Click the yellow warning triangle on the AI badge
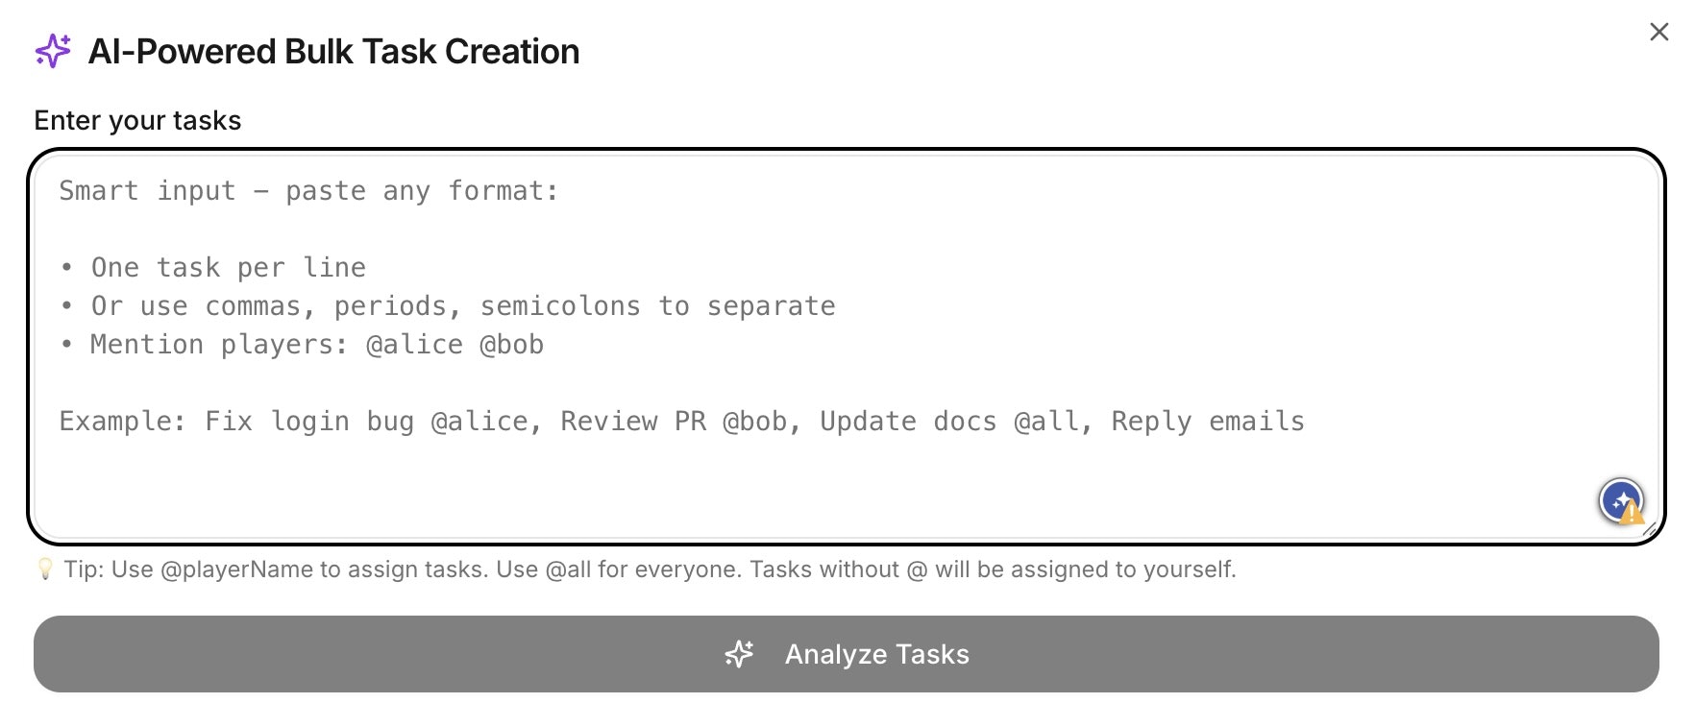Screen dimensions: 1695x727 [1631, 516]
